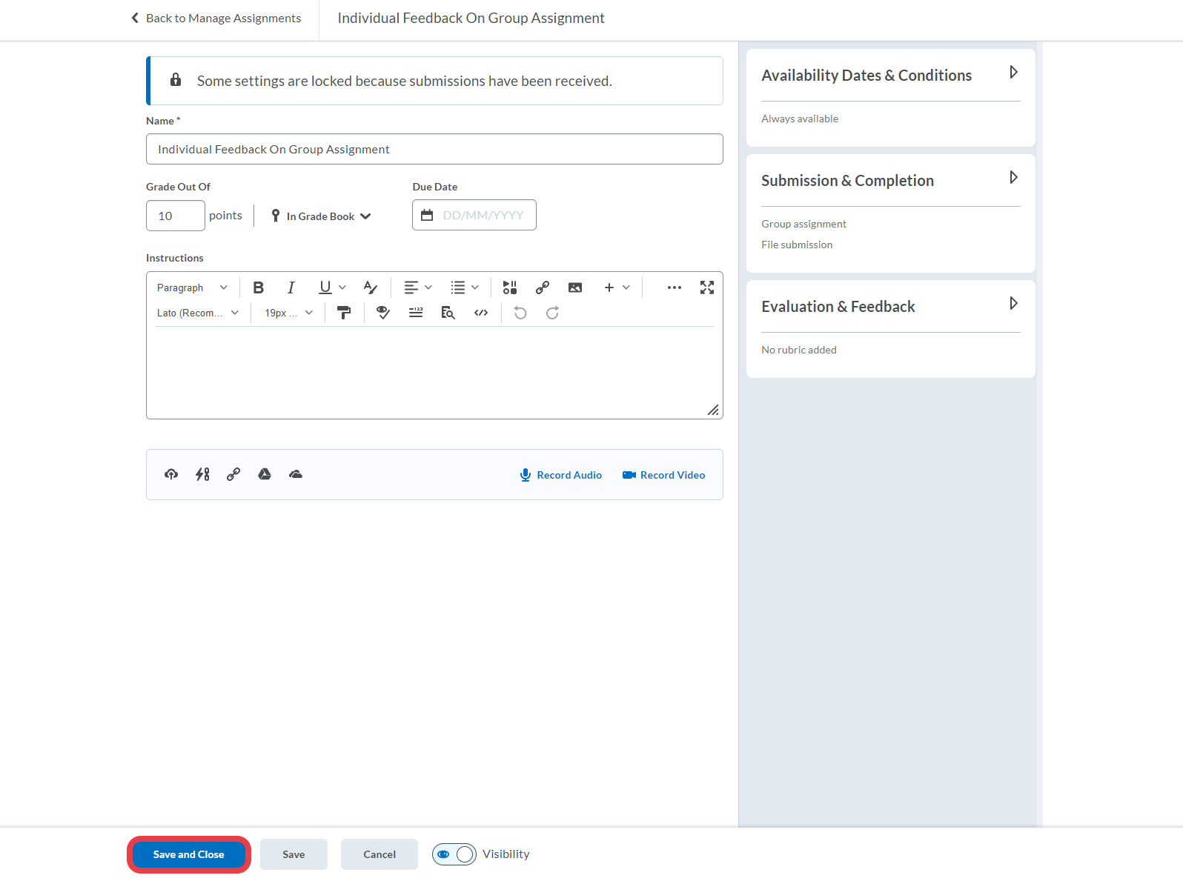Click the Format Painter icon

(343, 313)
